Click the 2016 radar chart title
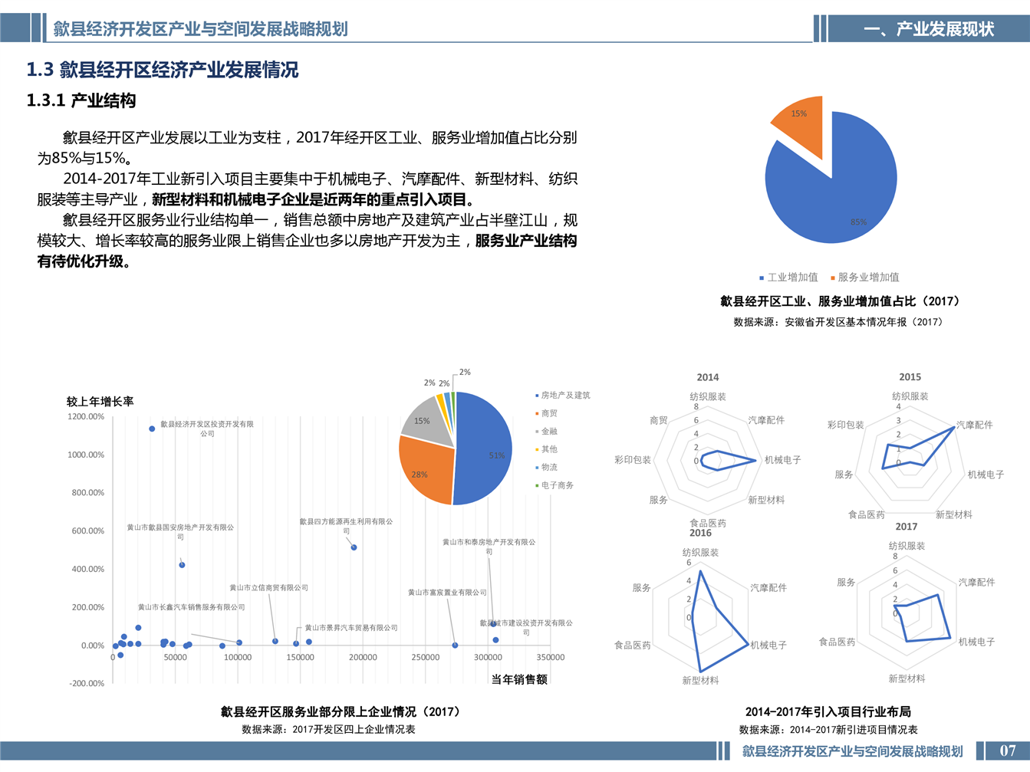 [700, 533]
